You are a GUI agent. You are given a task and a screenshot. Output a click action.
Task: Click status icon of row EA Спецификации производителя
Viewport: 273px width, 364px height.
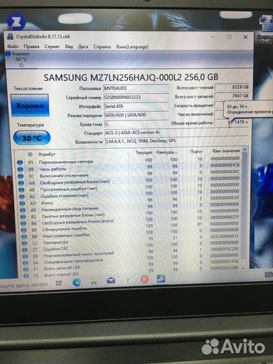(x=26, y=263)
